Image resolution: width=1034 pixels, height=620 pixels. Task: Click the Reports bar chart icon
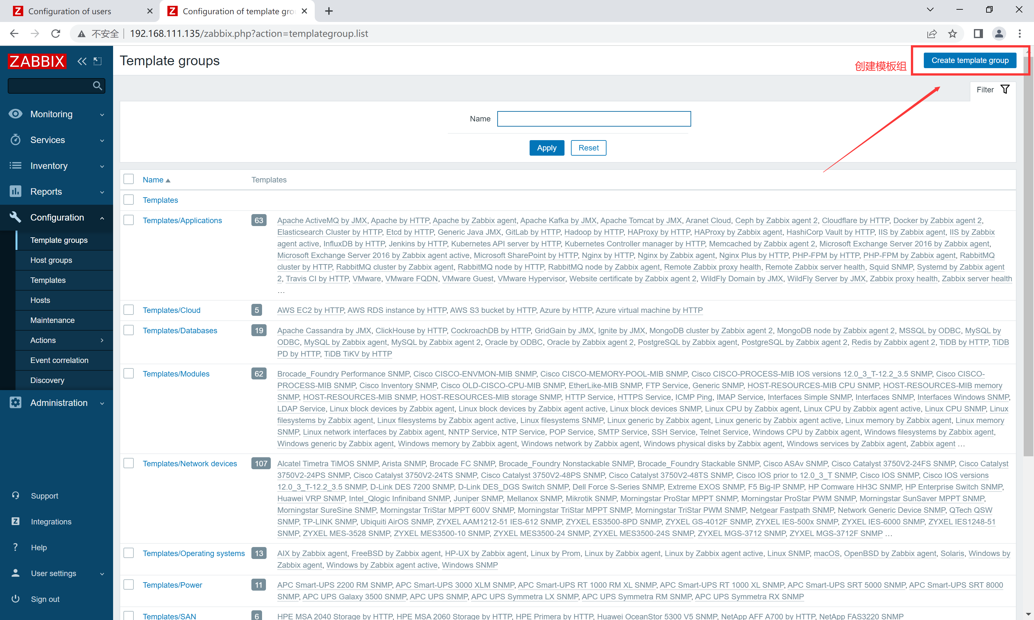[16, 191]
